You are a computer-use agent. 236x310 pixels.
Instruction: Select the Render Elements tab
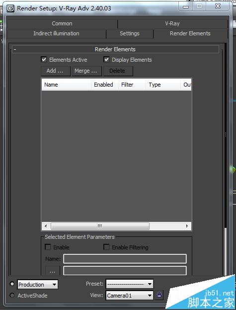coord(190,33)
